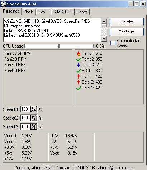This screenshot has height=170, width=147.
Task: Click the green checkmark beside Core 1
Action: (x=79, y=88)
